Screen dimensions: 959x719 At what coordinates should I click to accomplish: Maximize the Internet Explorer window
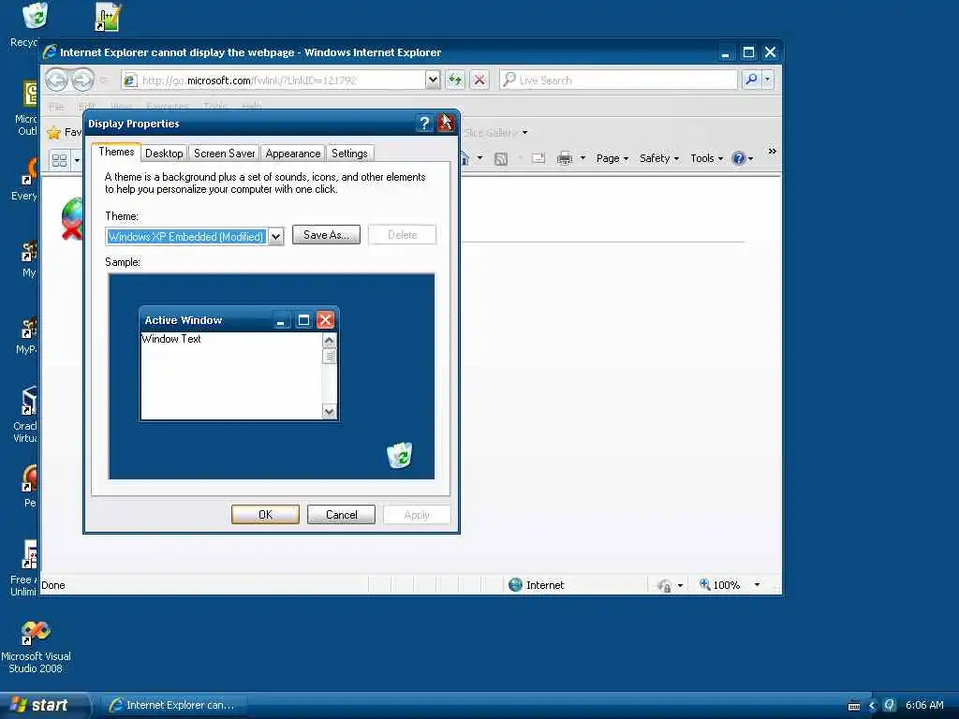[748, 52]
